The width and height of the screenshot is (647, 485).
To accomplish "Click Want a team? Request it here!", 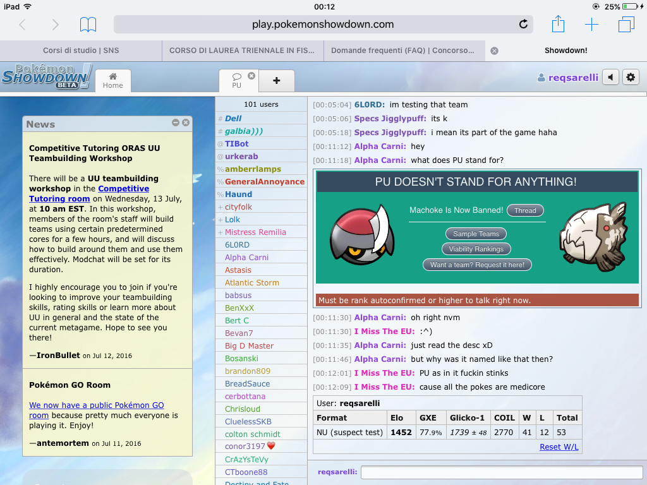I will 478,265.
